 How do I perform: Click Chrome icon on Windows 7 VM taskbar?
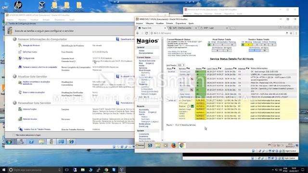(x=182, y=145)
